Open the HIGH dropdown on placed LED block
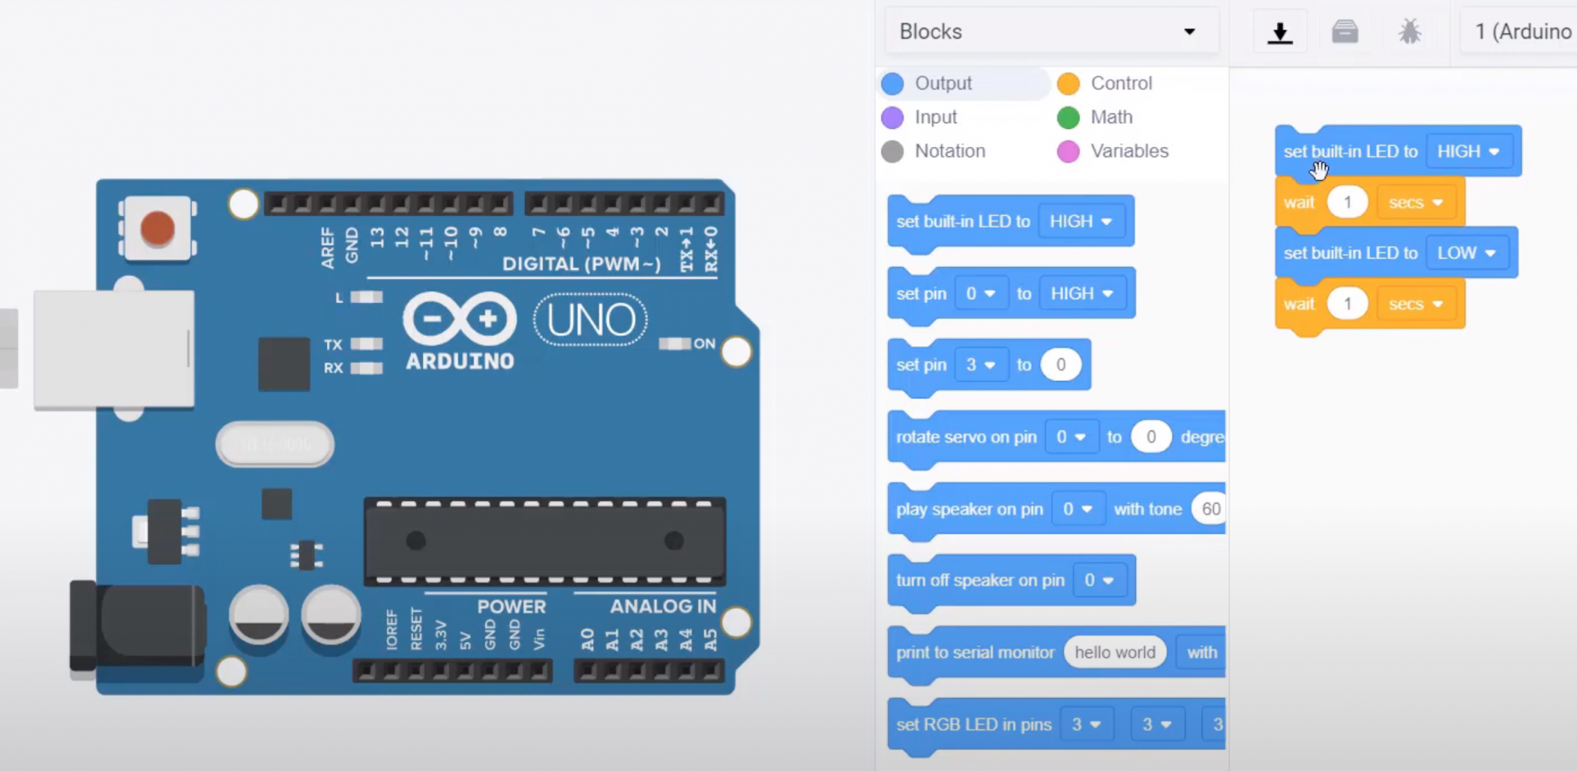 point(1469,151)
